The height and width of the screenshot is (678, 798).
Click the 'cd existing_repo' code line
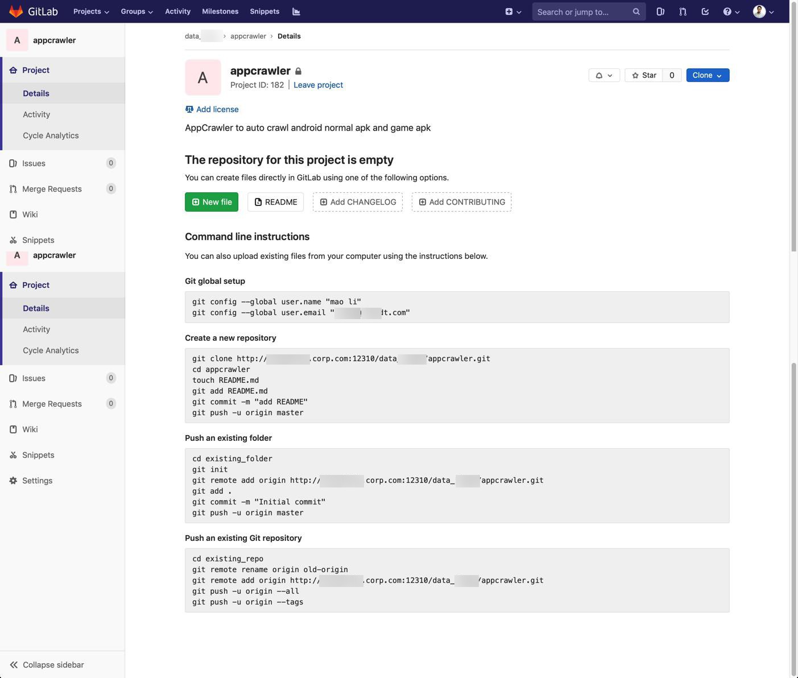228,559
